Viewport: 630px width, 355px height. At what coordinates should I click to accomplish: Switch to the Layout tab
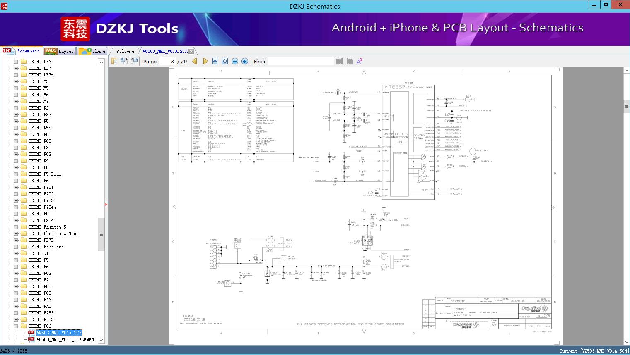pyautogui.click(x=59, y=51)
